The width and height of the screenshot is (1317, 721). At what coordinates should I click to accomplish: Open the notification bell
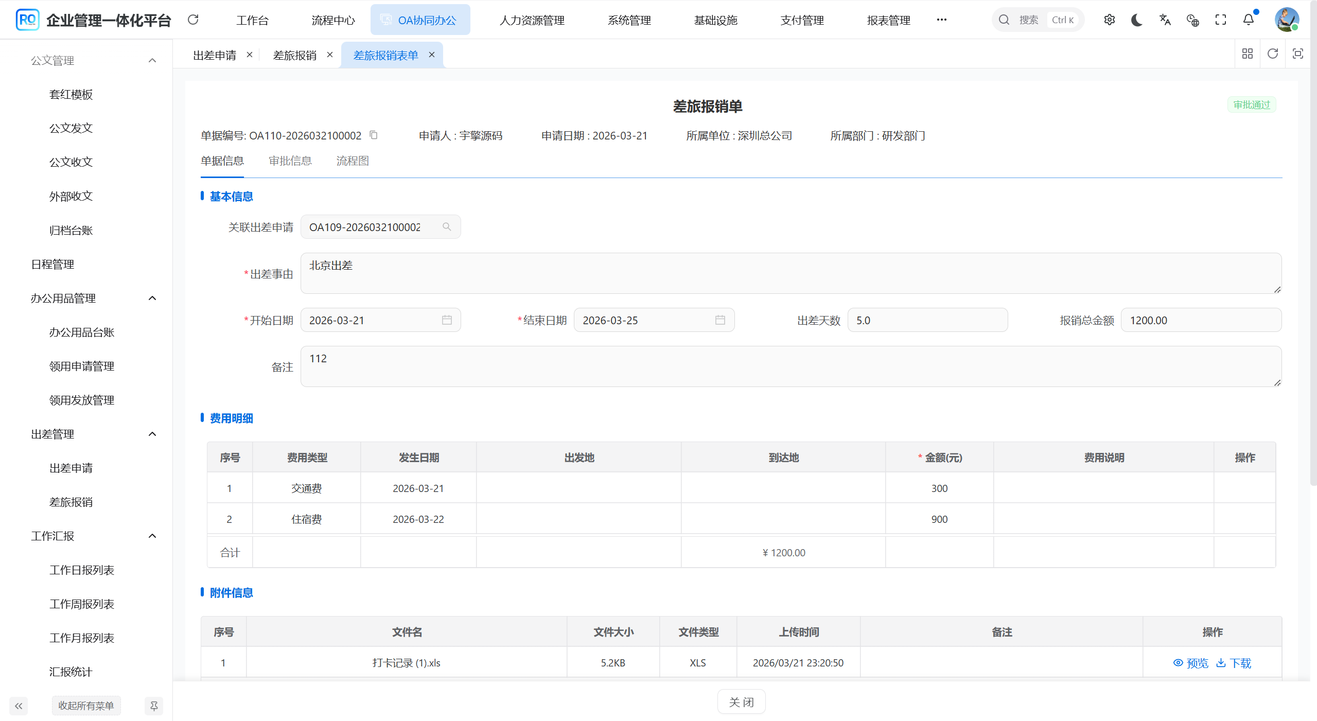tap(1248, 20)
